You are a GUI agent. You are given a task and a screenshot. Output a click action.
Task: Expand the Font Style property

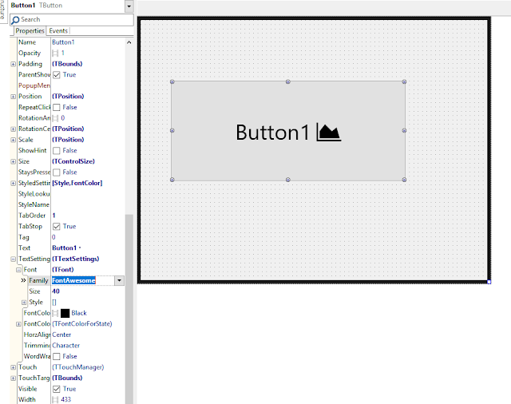coord(24,303)
